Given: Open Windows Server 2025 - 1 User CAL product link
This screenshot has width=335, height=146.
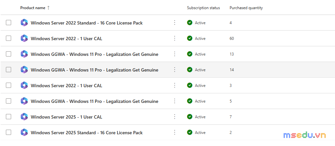Looking at the screenshot, I should point(66,117).
